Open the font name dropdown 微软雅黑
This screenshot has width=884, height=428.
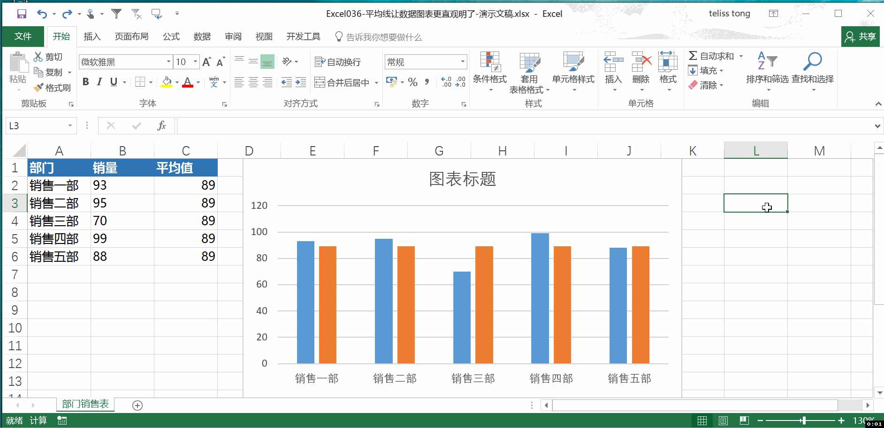point(169,62)
